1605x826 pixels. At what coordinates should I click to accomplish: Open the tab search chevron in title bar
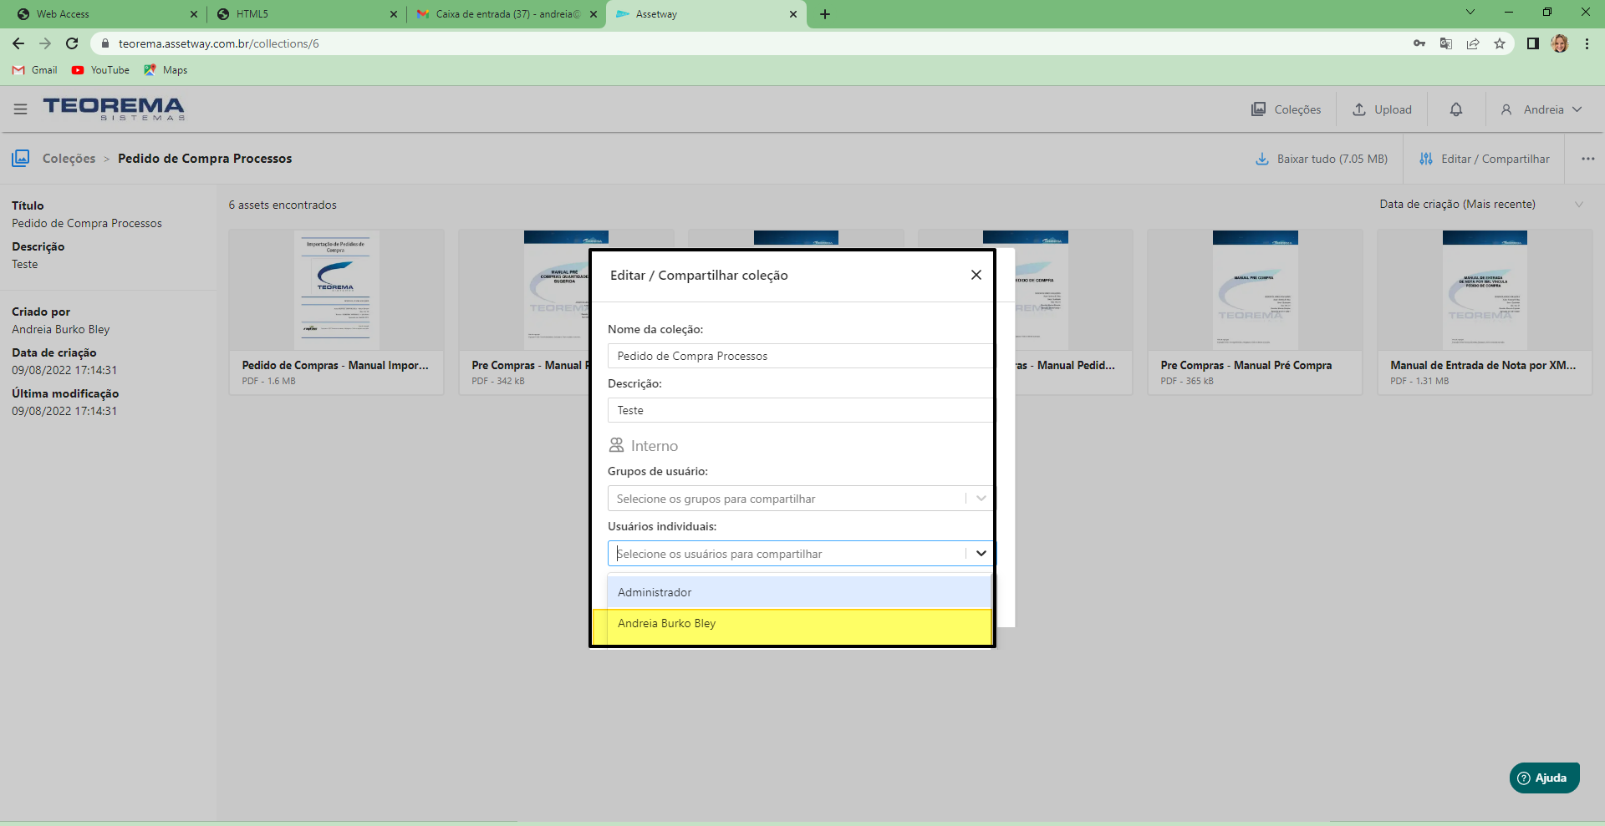point(1470,13)
